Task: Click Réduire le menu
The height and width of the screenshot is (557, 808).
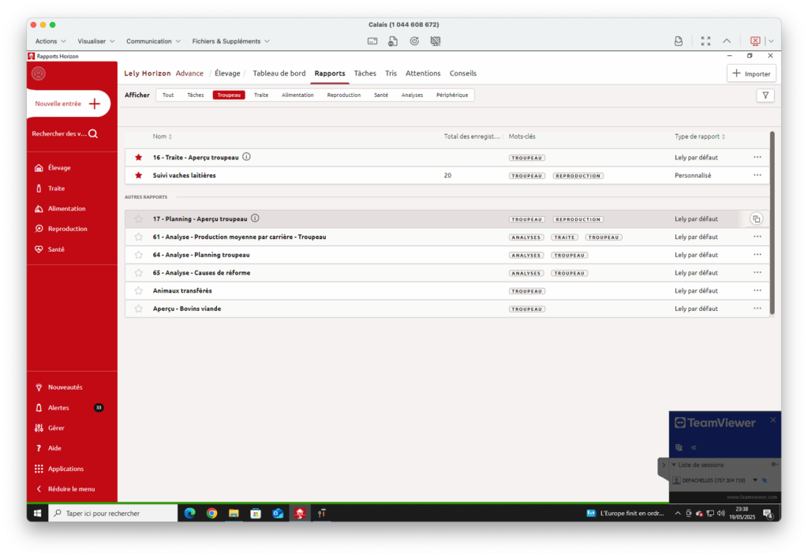Action: (x=65, y=489)
